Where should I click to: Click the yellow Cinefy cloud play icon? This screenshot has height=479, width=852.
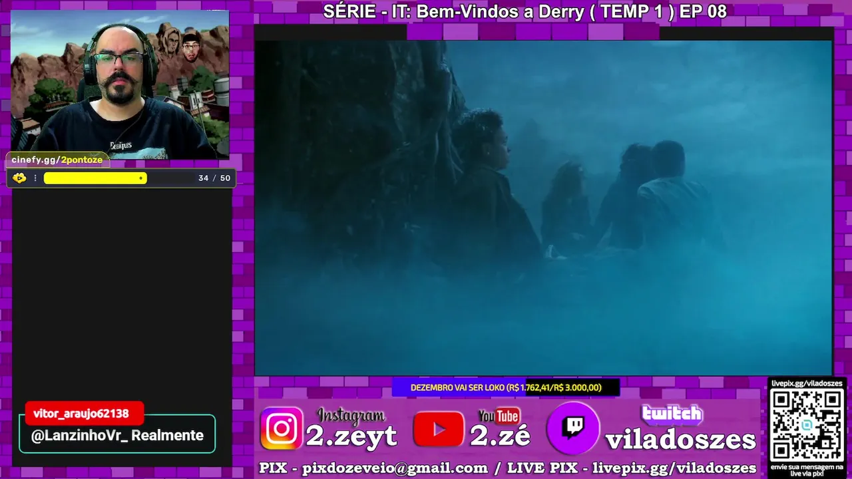click(19, 178)
